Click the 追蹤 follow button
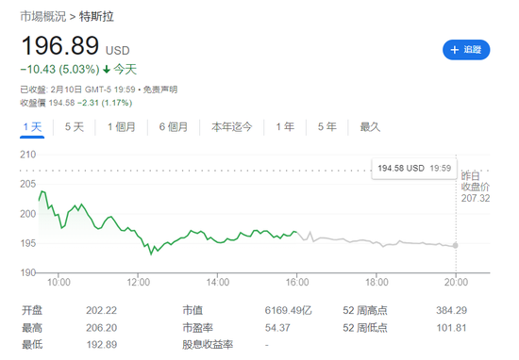Viewport: 519px width, 360px height. (x=466, y=50)
